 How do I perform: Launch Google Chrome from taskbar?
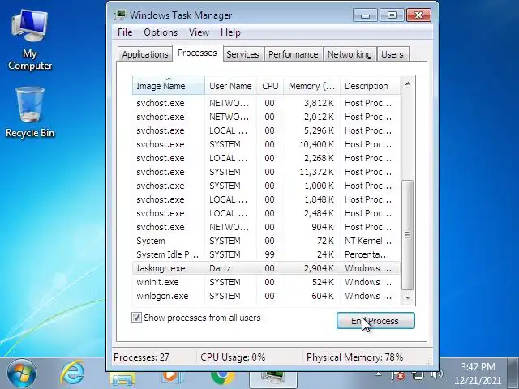[x=222, y=378]
